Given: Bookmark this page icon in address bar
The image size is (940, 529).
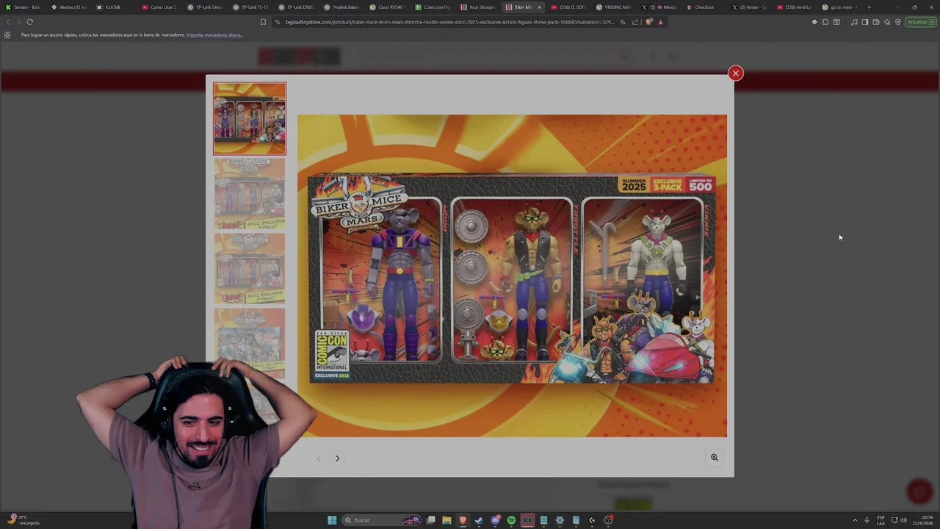Looking at the screenshot, I should (x=263, y=22).
